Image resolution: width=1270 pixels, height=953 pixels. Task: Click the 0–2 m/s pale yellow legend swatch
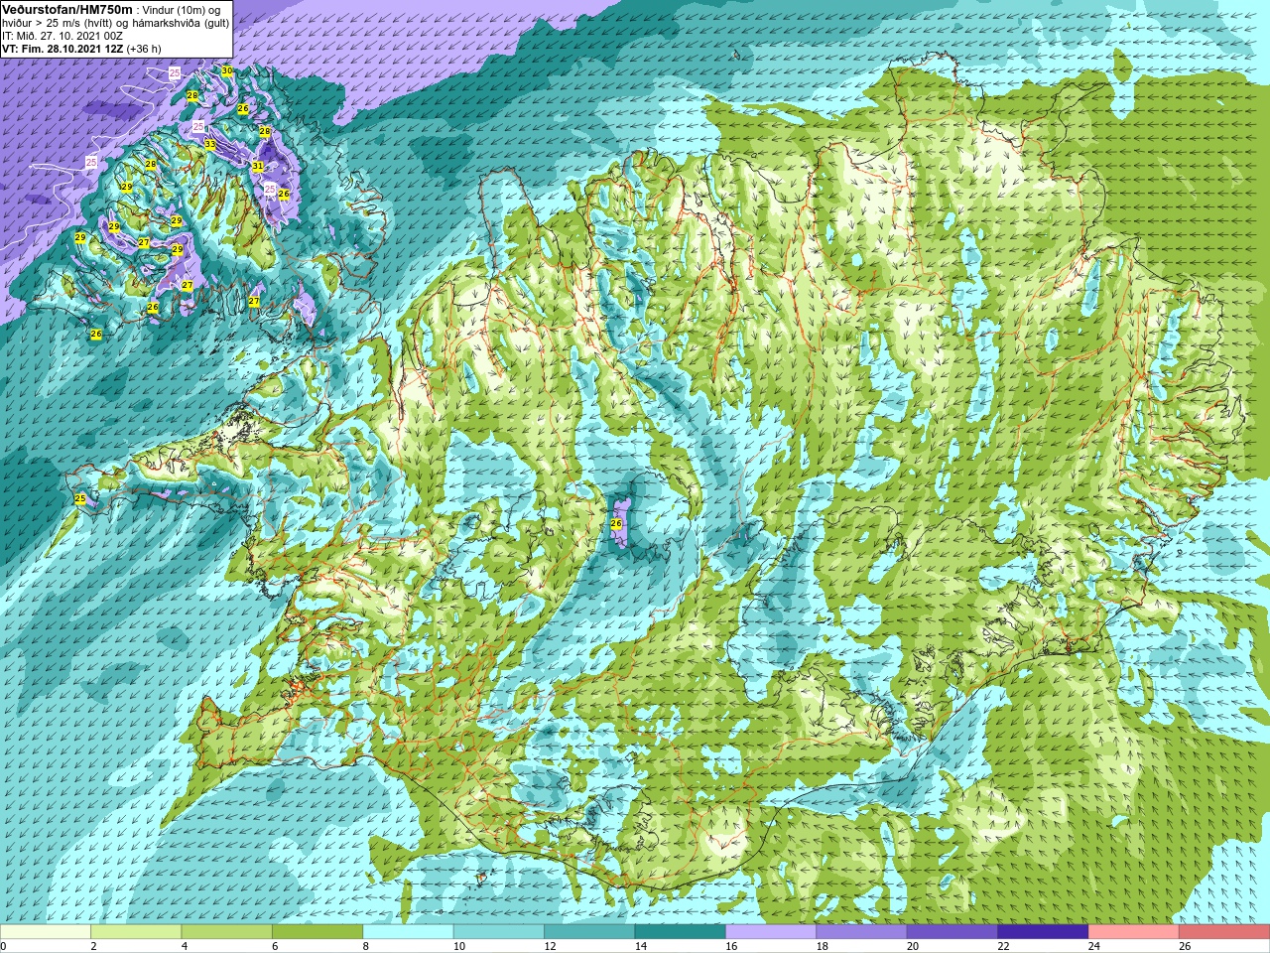tap(46, 932)
